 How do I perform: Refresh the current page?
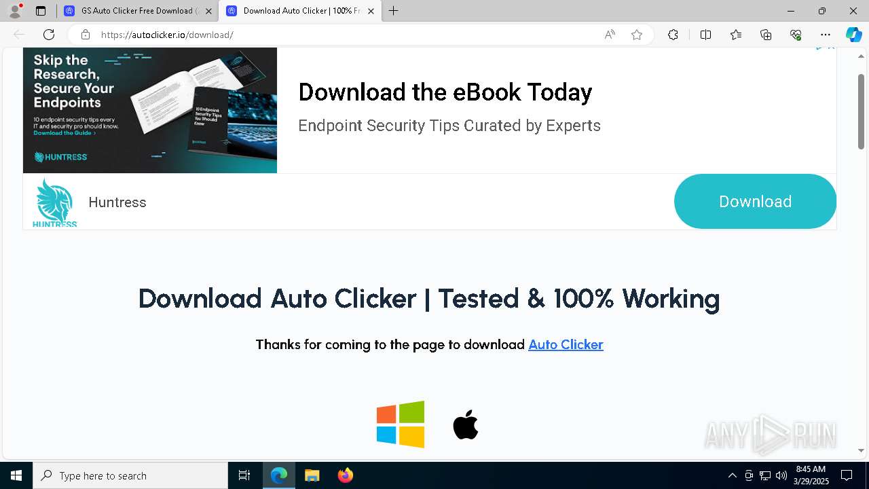tap(49, 35)
